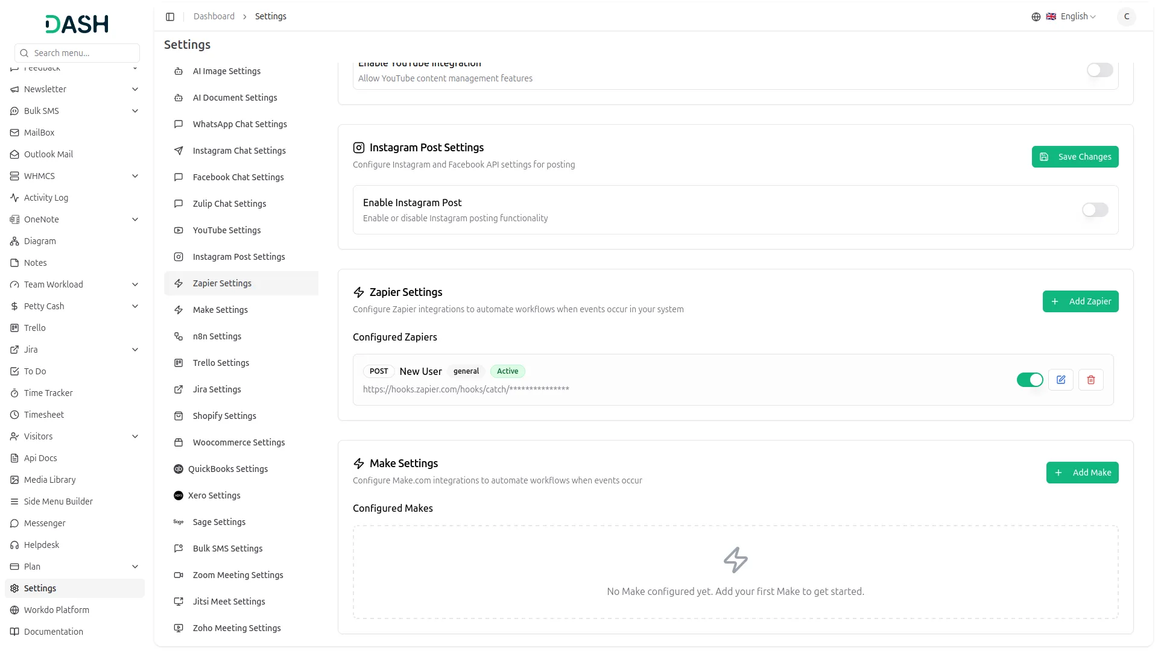This screenshot has width=1158, height=651.
Task: Click Save Changes for Instagram Post Settings
Action: click(x=1075, y=157)
